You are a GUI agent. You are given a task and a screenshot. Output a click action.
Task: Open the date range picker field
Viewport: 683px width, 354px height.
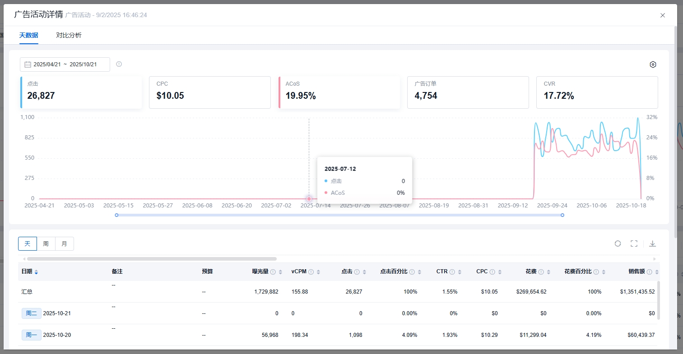point(65,64)
